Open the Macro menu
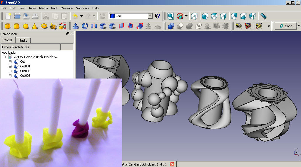The width and height of the screenshot is (301, 167). pyautogui.click(x=43, y=8)
